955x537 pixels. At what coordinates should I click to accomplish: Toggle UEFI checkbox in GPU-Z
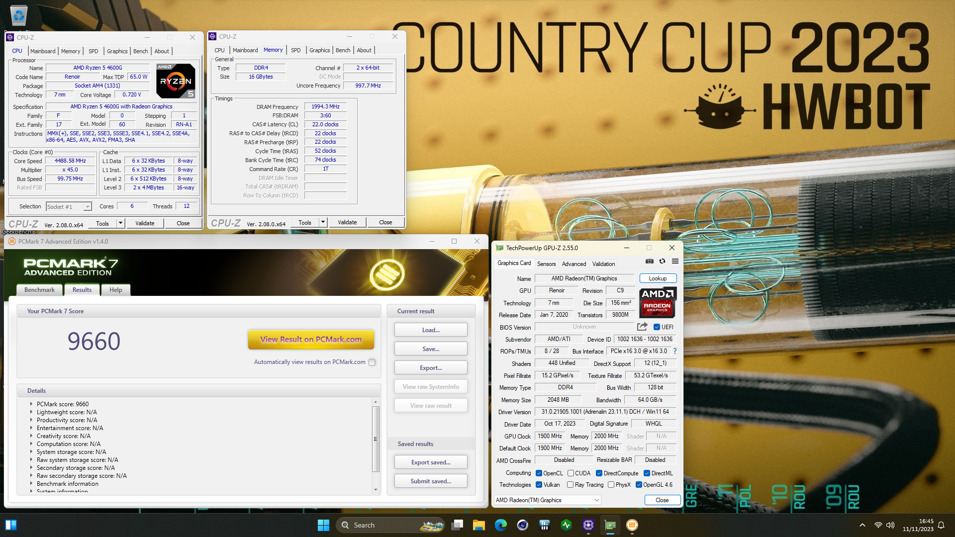tap(657, 327)
